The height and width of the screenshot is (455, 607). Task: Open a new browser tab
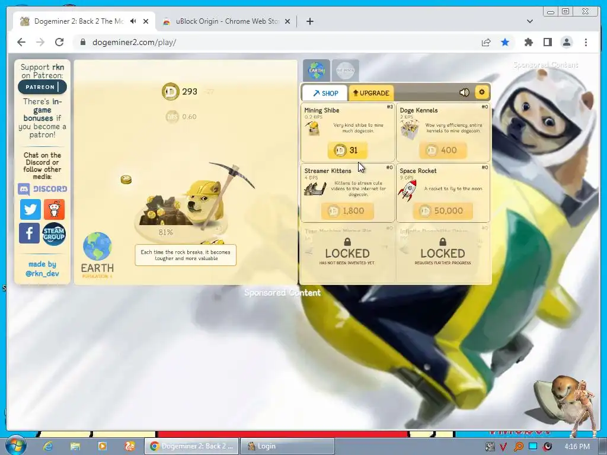click(x=309, y=21)
